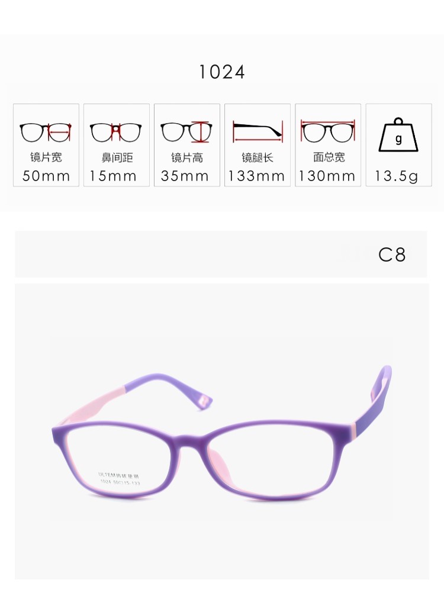
Task: Click the total face width (面总宽) icon
Action: click(x=328, y=131)
